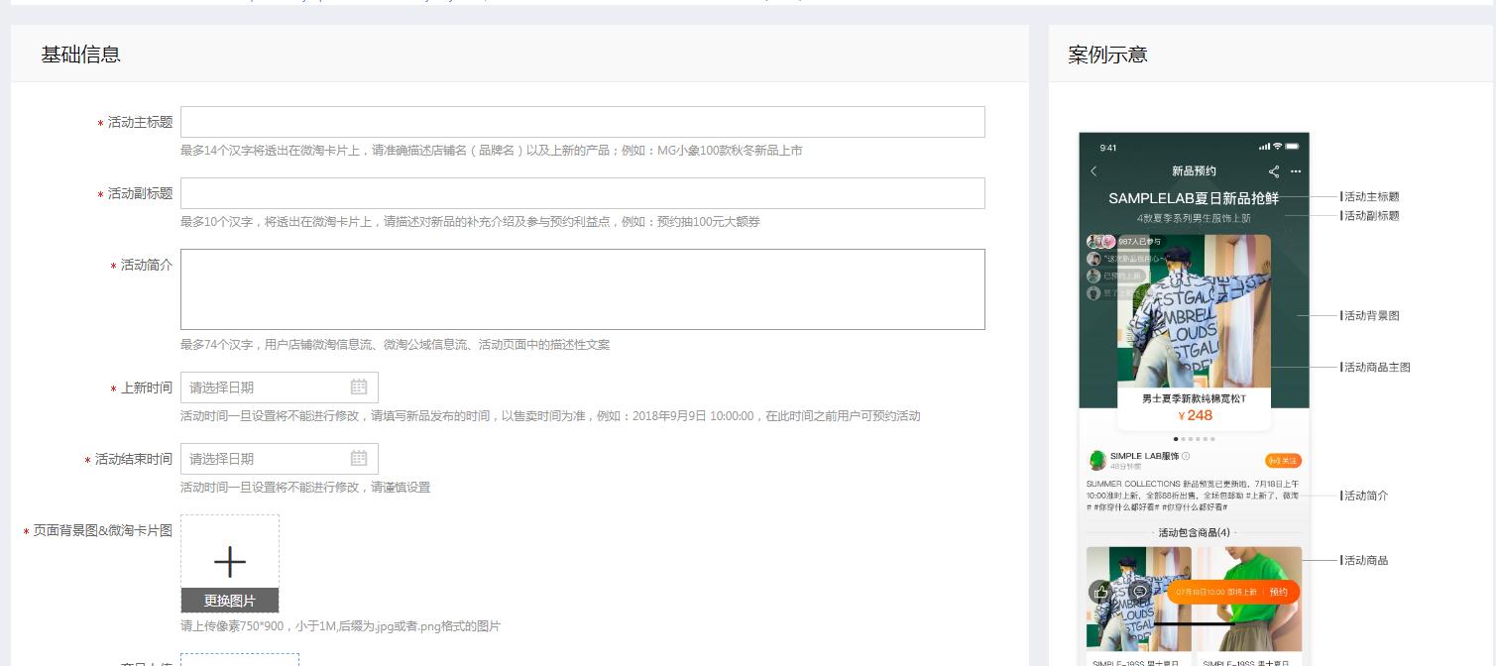Open the 活动结束时间 date picker

point(268,459)
